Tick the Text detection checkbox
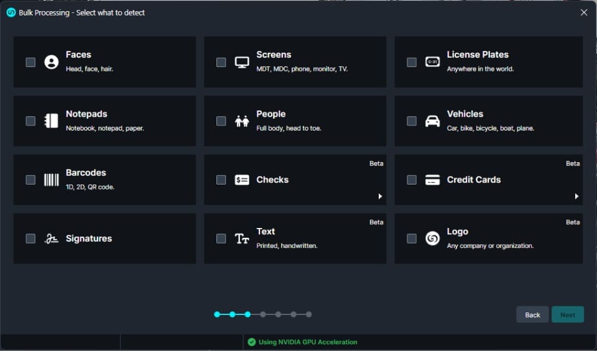Viewport: 597px width, 351px height. coord(221,239)
